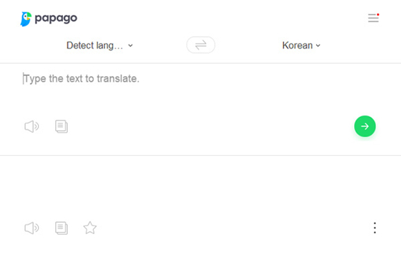401x254 pixels.
Task: Click the red notification dot on menu
Action: tap(377, 15)
